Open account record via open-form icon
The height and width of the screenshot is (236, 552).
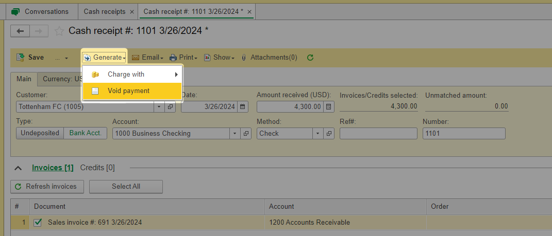click(x=246, y=134)
